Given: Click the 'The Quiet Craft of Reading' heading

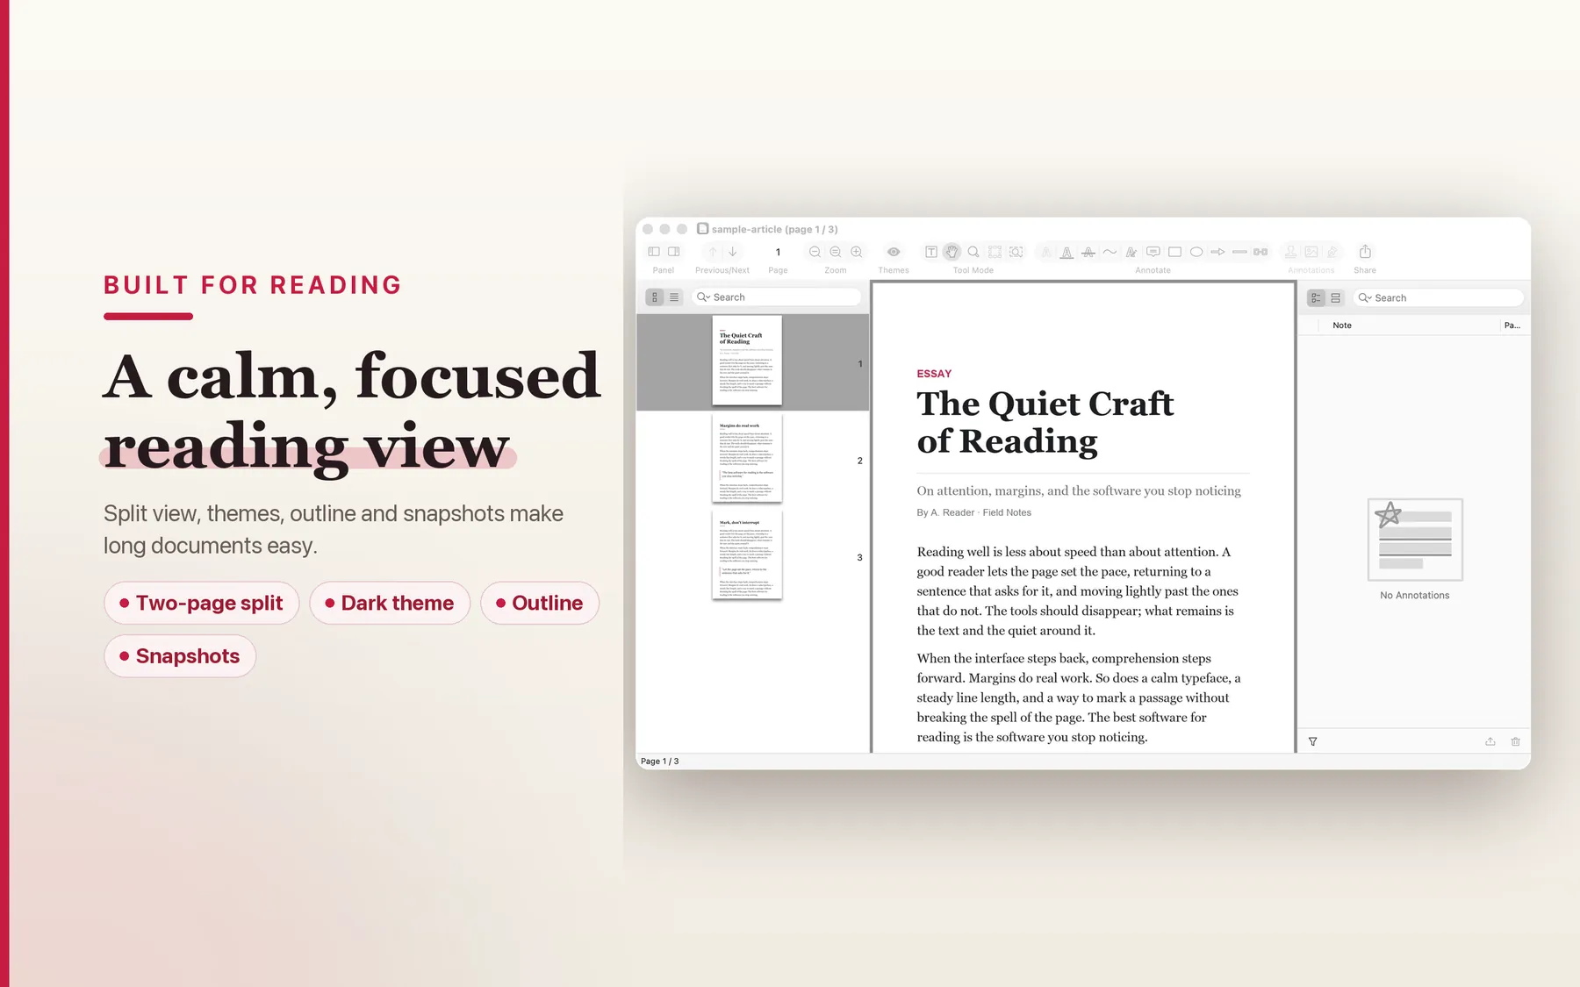Looking at the screenshot, I should point(1045,422).
